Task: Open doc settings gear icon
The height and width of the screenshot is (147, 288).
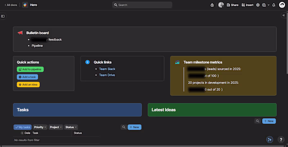Action: 258,5
